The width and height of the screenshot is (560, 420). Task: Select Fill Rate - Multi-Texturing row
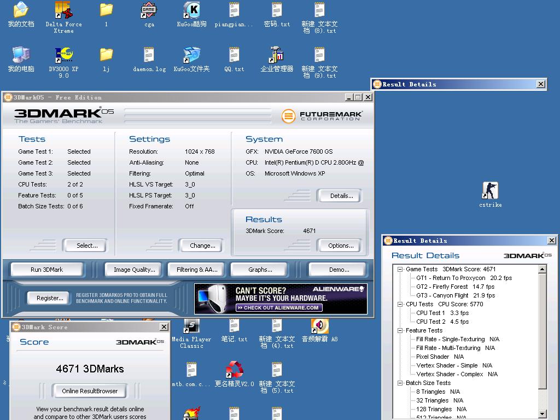456,348
